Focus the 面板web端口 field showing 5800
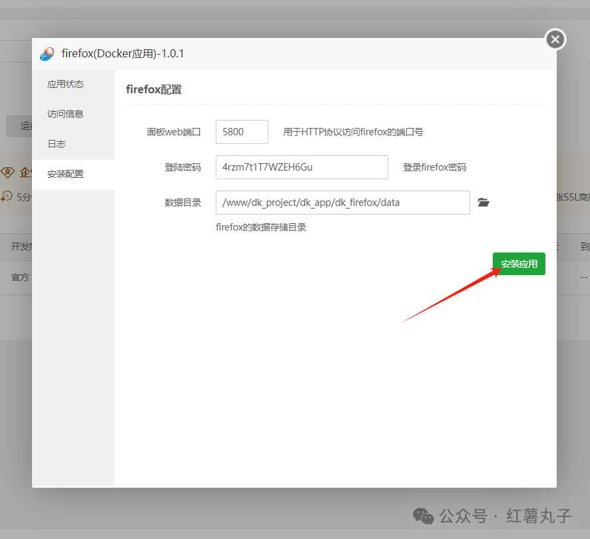This screenshot has width=590, height=539. pyautogui.click(x=242, y=132)
